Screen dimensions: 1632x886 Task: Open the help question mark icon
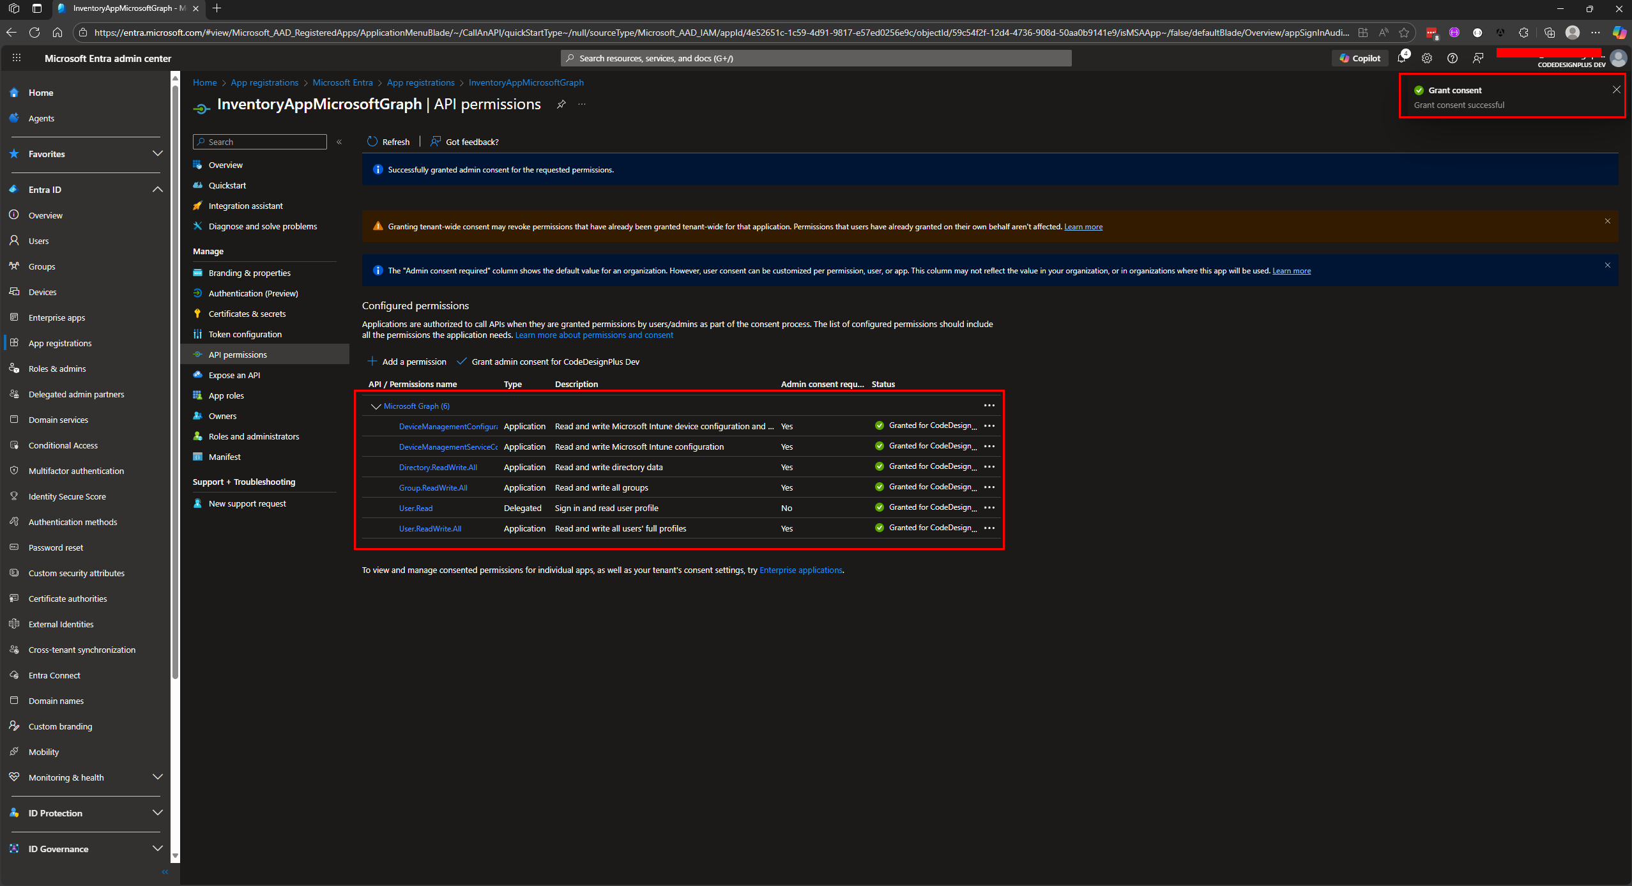[x=1453, y=58]
